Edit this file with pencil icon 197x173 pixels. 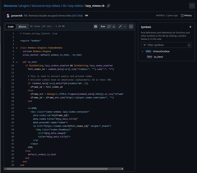(120, 27)
